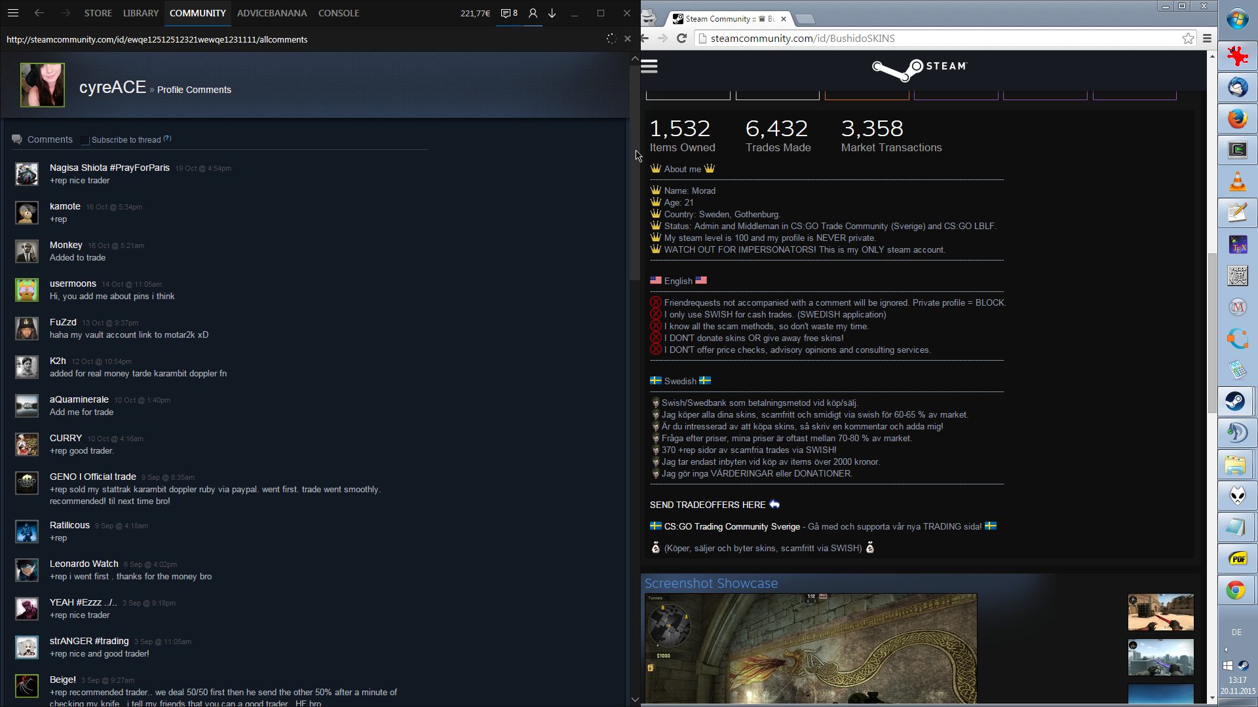This screenshot has width=1258, height=707.
Task: Open SEND TRADEOFFERS HERE link
Action: [x=708, y=505]
